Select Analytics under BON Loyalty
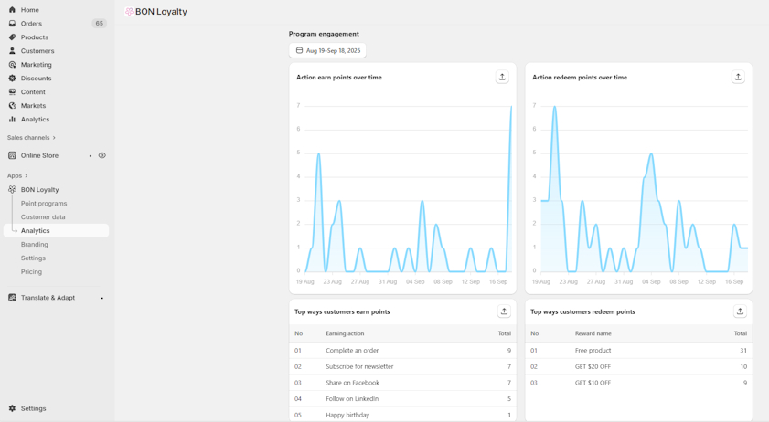Viewport: 769px width, 422px height. (56, 231)
